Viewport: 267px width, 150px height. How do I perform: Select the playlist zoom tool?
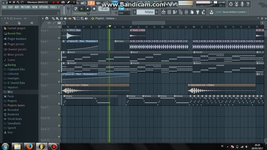[x=82, y=18]
